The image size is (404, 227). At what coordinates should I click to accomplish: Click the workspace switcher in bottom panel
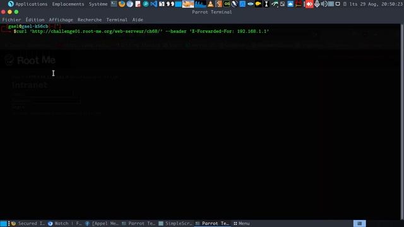(359, 223)
